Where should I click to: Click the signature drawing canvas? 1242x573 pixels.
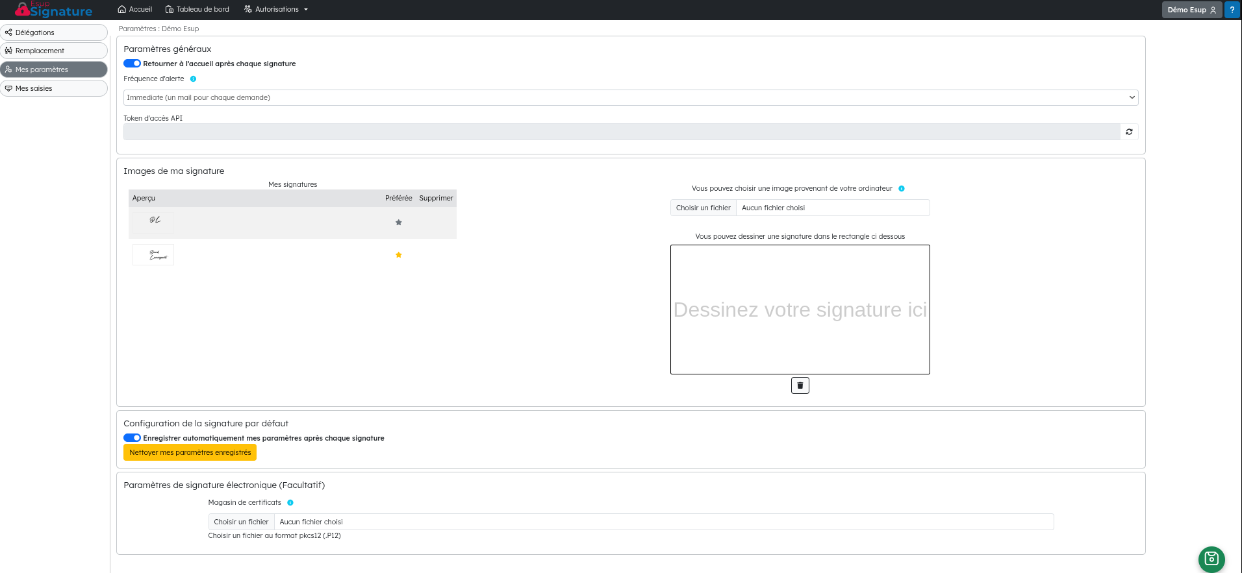800,310
